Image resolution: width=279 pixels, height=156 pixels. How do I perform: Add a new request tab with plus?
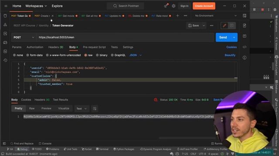coord(177,16)
